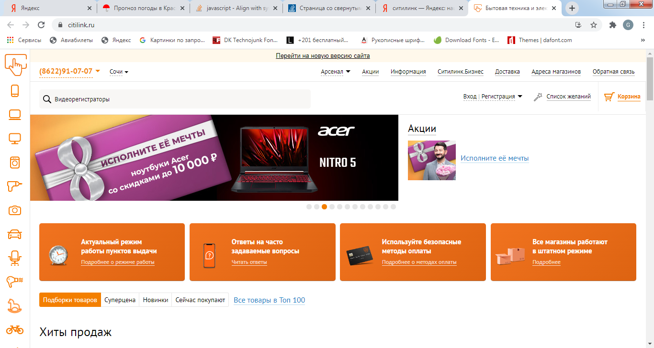654x348 pixels.
Task: Open office chair furniture icon in sidebar
Action: 15,258
